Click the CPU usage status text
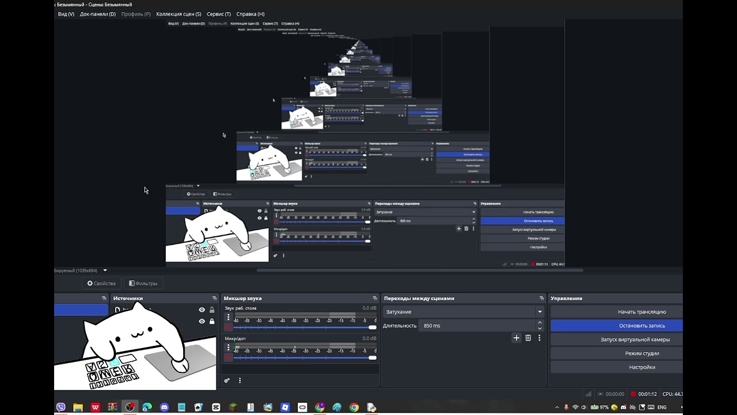The image size is (737, 415). 673,394
